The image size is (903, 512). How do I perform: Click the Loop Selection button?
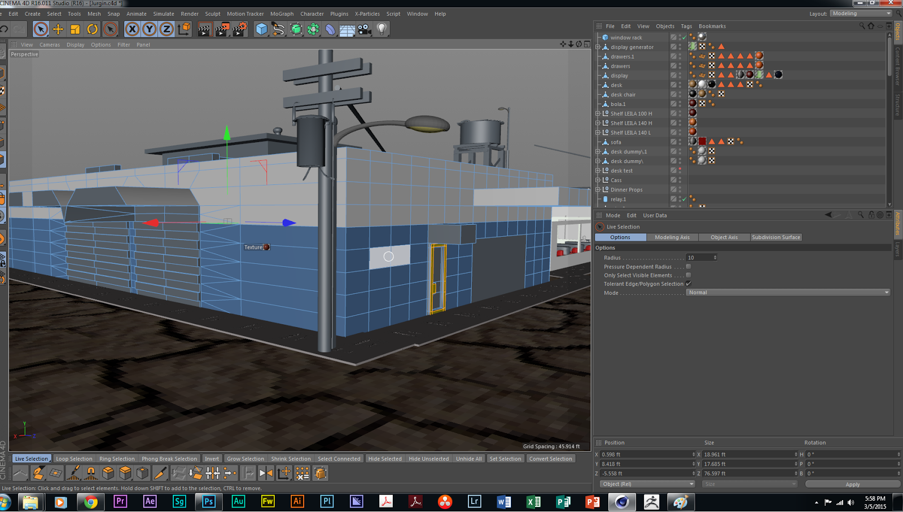coord(74,459)
